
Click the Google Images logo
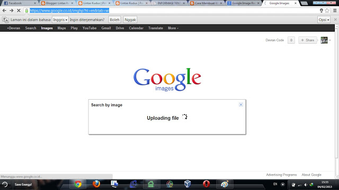167,80
